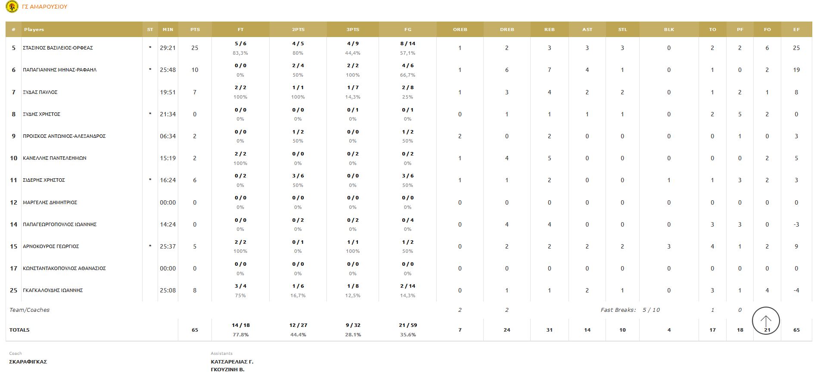Sort by the PTS column header
Image resolution: width=814 pixels, height=376 pixels.
(x=195, y=29)
